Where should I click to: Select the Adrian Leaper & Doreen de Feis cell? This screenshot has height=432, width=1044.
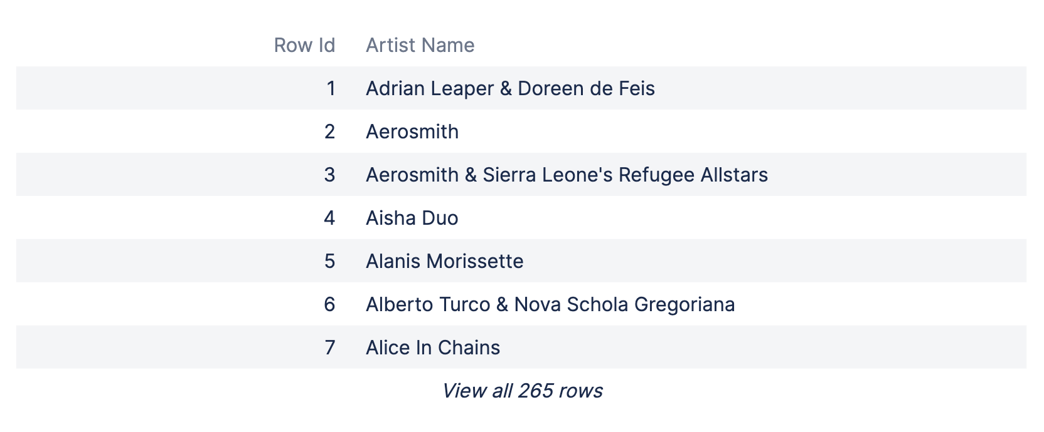(x=509, y=88)
